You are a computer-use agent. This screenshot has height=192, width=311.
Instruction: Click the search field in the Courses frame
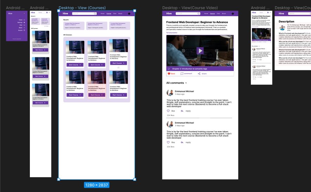click(x=84, y=13)
